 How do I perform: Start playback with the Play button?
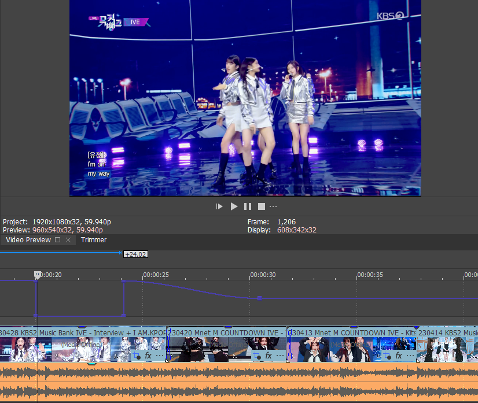[234, 206]
